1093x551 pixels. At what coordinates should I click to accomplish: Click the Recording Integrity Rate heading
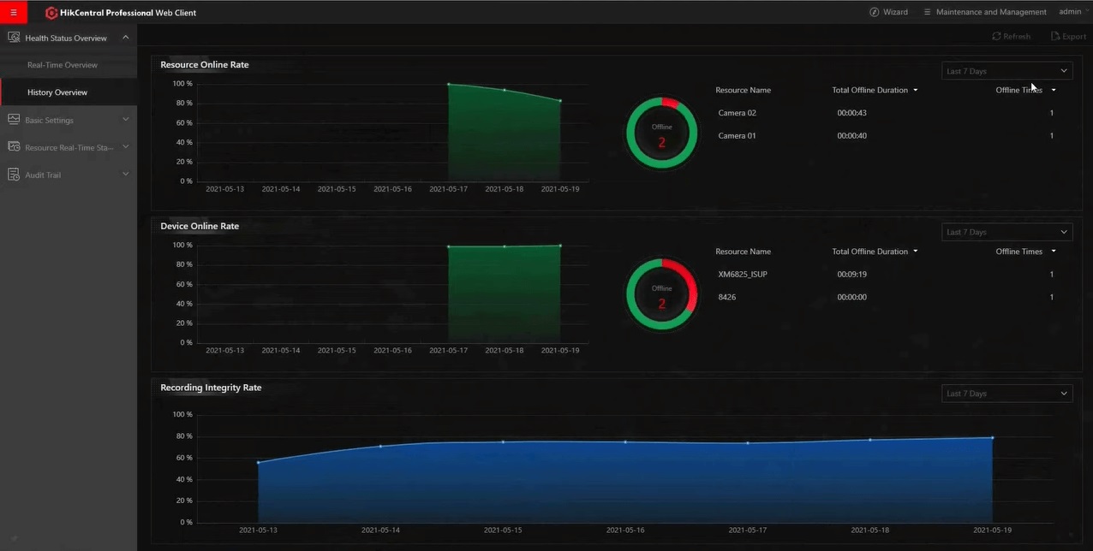(211, 388)
